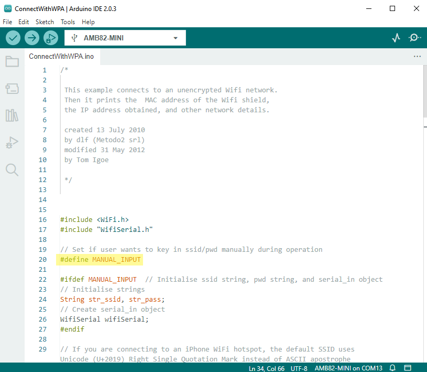Open the Serial Plotter
427x372 pixels.
[396, 38]
